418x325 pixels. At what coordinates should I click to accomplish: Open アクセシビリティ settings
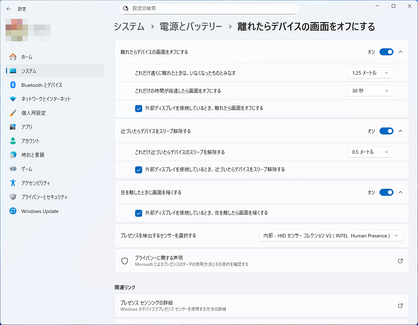click(35, 183)
